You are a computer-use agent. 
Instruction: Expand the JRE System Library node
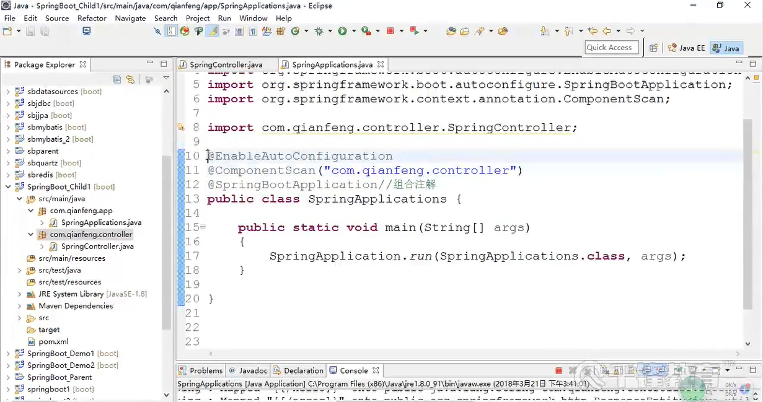click(19, 294)
